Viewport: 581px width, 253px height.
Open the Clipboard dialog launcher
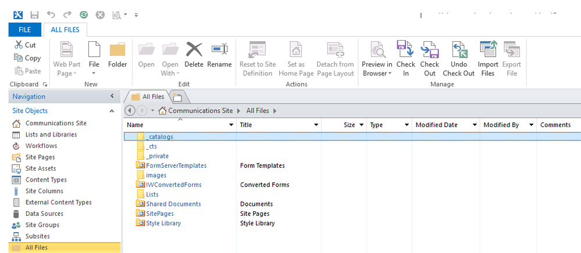(44, 84)
